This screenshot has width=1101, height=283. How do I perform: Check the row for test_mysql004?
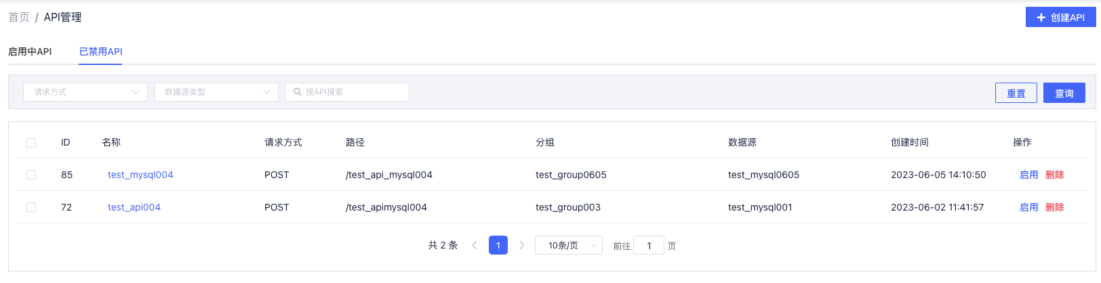tap(31, 175)
